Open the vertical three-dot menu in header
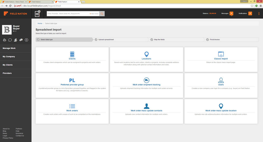The height and width of the screenshot is (142, 263). click(259, 14)
